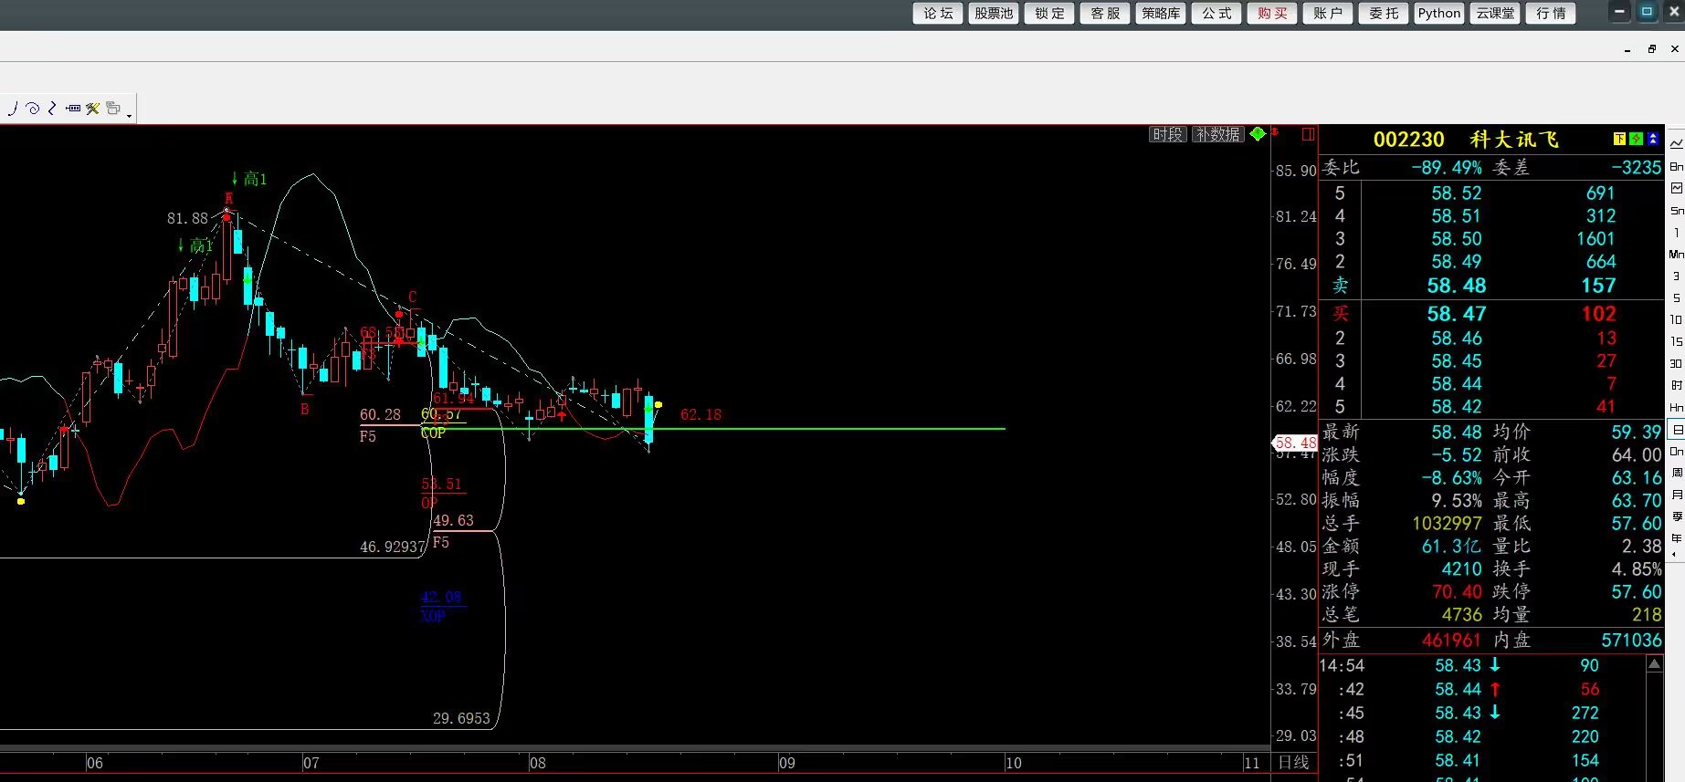This screenshot has height=782, width=1685.
Task: Click the 08 month marker on the timeline
Action: [x=538, y=763]
